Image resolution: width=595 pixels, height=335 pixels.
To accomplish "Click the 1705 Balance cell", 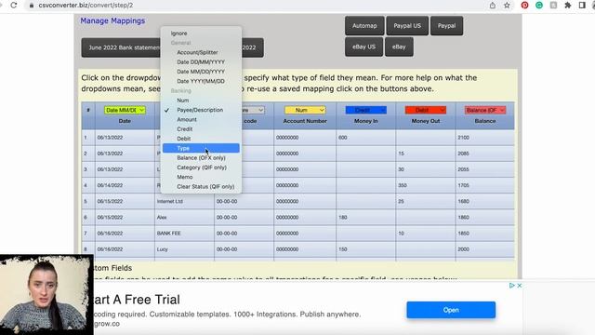I will [x=485, y=185].
